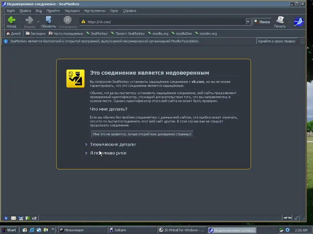The image size is (313, 234).
Task: Click the Домой home bookmark
Action: coord(13,34)
